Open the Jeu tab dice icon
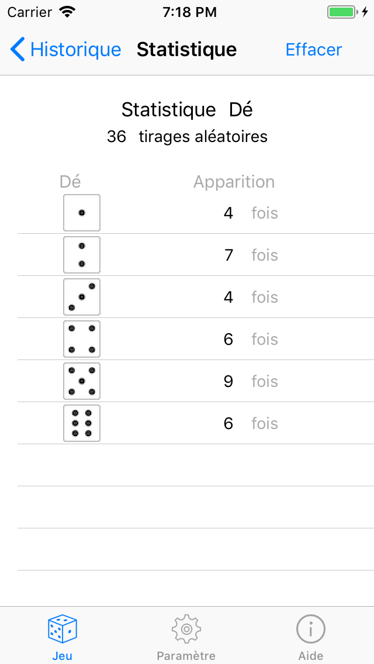The height and width of the screenshot is (664, 374). point(63,629)
